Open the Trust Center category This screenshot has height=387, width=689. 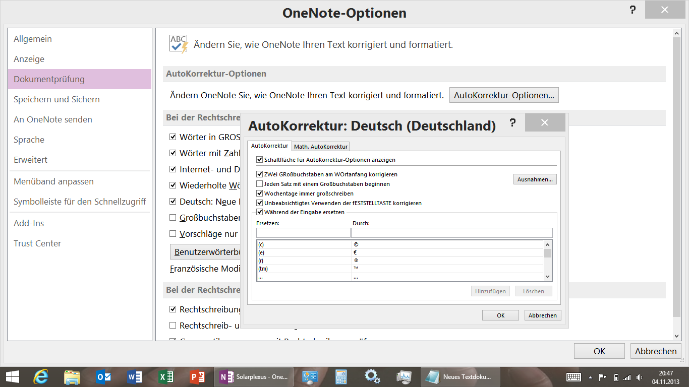(x=80, y=243)
